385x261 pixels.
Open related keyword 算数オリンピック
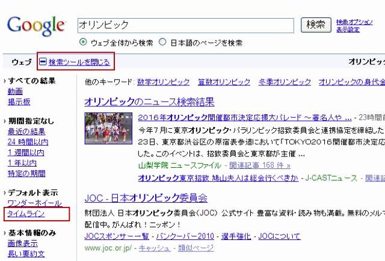pyautogui.click(x=224, y=82)
